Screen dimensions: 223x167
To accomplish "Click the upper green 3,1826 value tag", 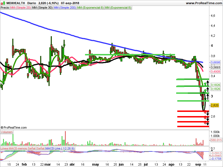I will (215, 85).
